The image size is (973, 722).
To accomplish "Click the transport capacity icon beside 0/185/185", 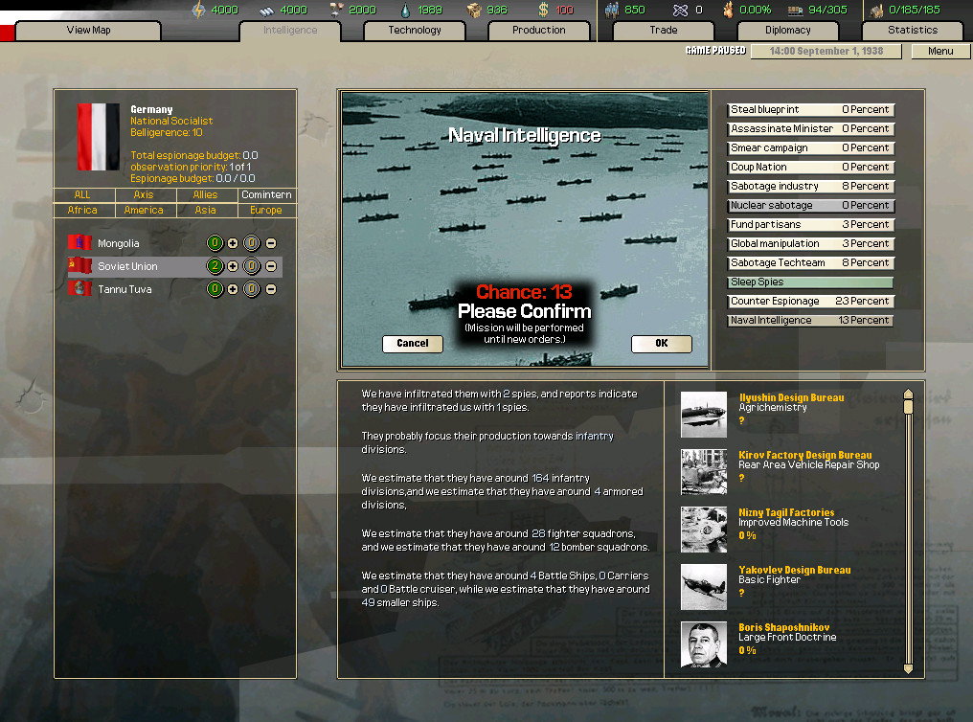I will [877, 11].
